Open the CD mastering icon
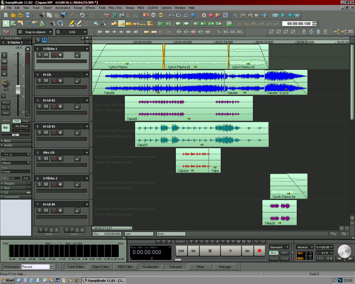This screenshot has width=355, height=284. click(153, 15)
